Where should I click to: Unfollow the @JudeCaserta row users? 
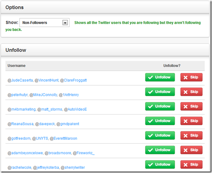[x=160, y=77]
